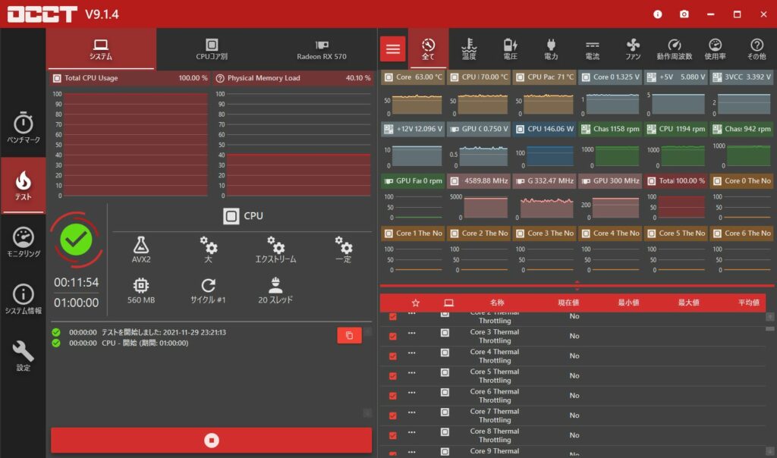Open the モニタリング monitoring gauge section
The width and height of the screenshot is (777, 458).
[x=24, y=242]
